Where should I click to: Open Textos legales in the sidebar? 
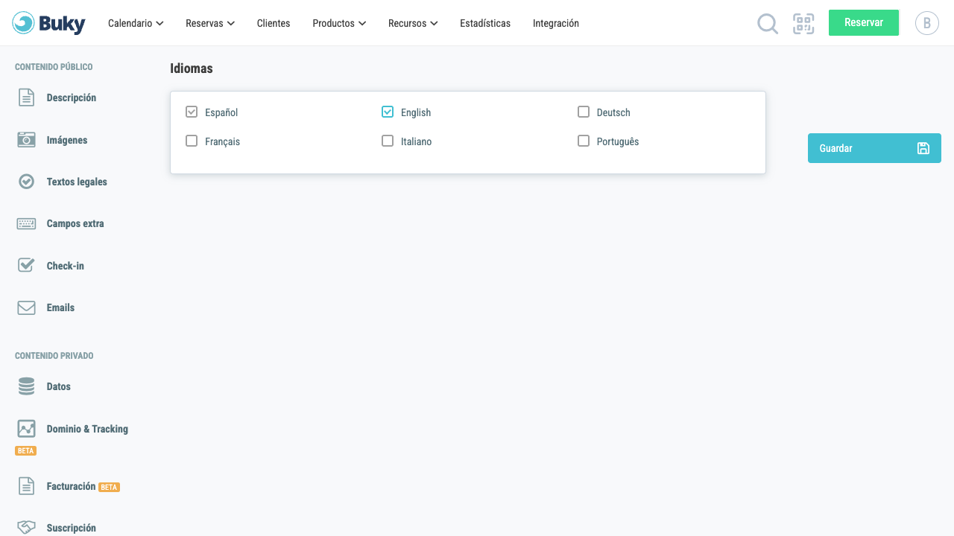point(77,182)
